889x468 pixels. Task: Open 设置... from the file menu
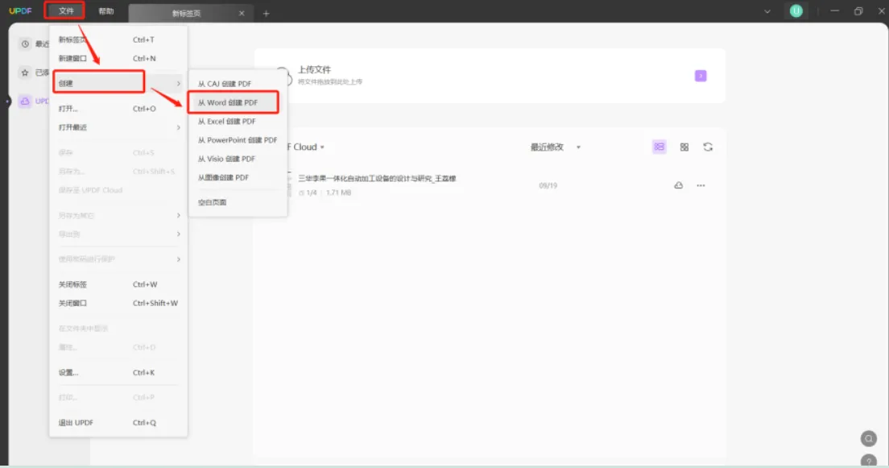[x=118, y=373]
